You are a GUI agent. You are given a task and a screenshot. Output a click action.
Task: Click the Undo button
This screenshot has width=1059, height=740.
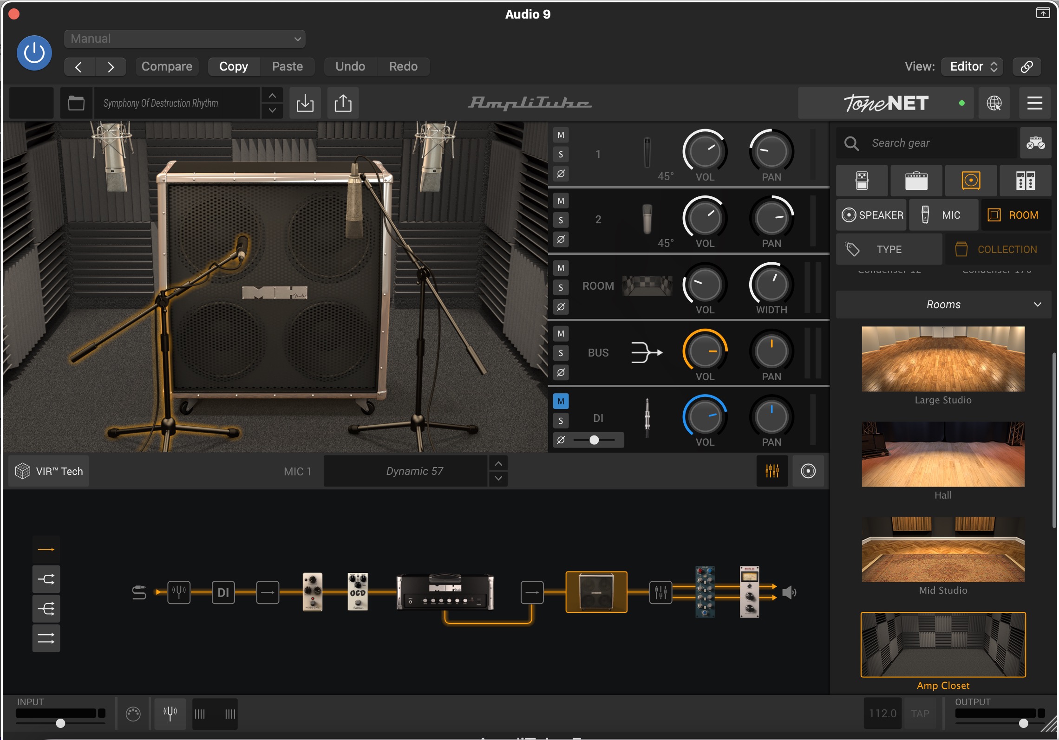350,66
